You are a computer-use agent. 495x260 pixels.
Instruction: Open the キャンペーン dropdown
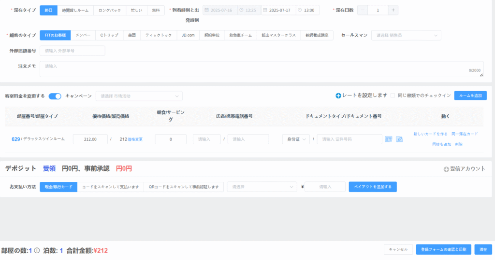point(139,96)
